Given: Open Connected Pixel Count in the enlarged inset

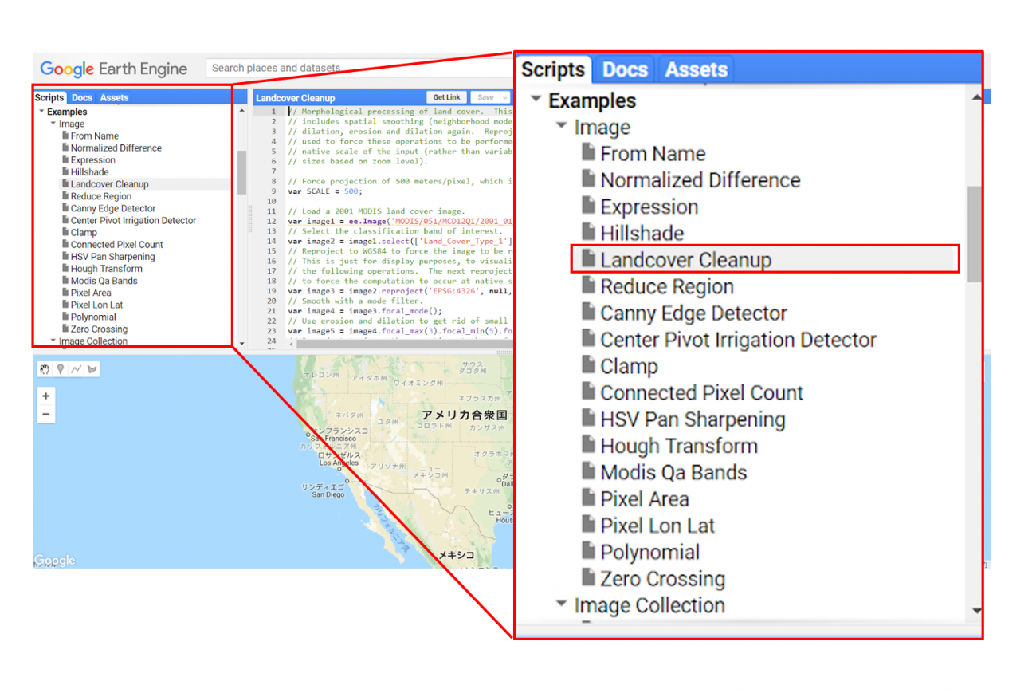Looking at the screenshot, I should pyautogui.click(x=701, y=392).
